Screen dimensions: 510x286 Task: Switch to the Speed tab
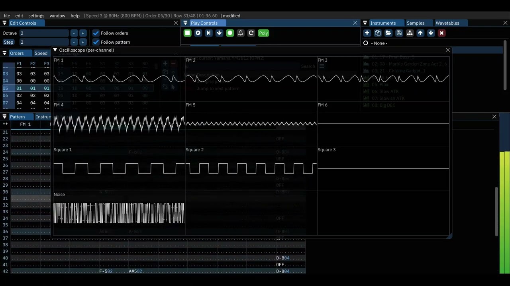point(41,53)
